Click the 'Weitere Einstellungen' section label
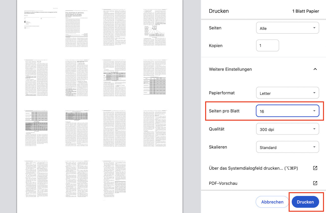 coord(230,69)
